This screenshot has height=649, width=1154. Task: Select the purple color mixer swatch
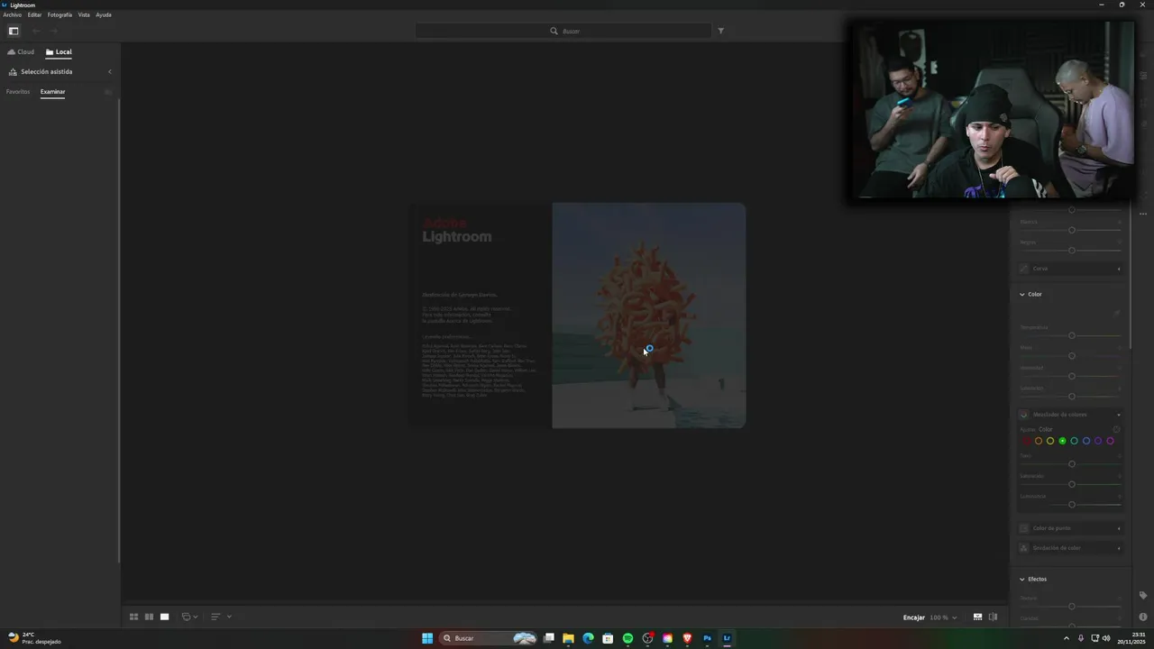point(1098,441)
